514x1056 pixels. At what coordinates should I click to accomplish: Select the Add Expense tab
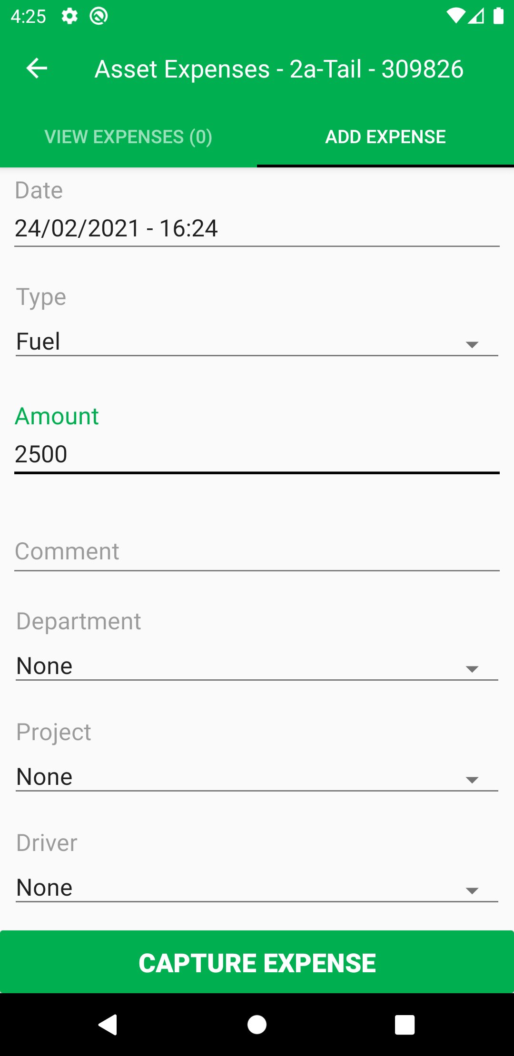(x=385, y=137)
